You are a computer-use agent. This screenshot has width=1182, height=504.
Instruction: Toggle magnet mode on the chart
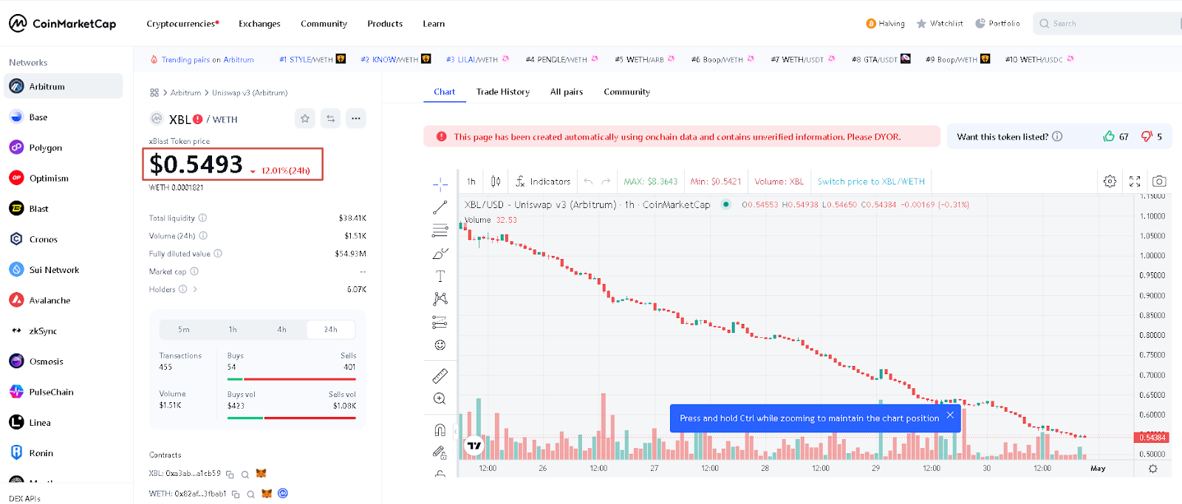click(440, 429)
